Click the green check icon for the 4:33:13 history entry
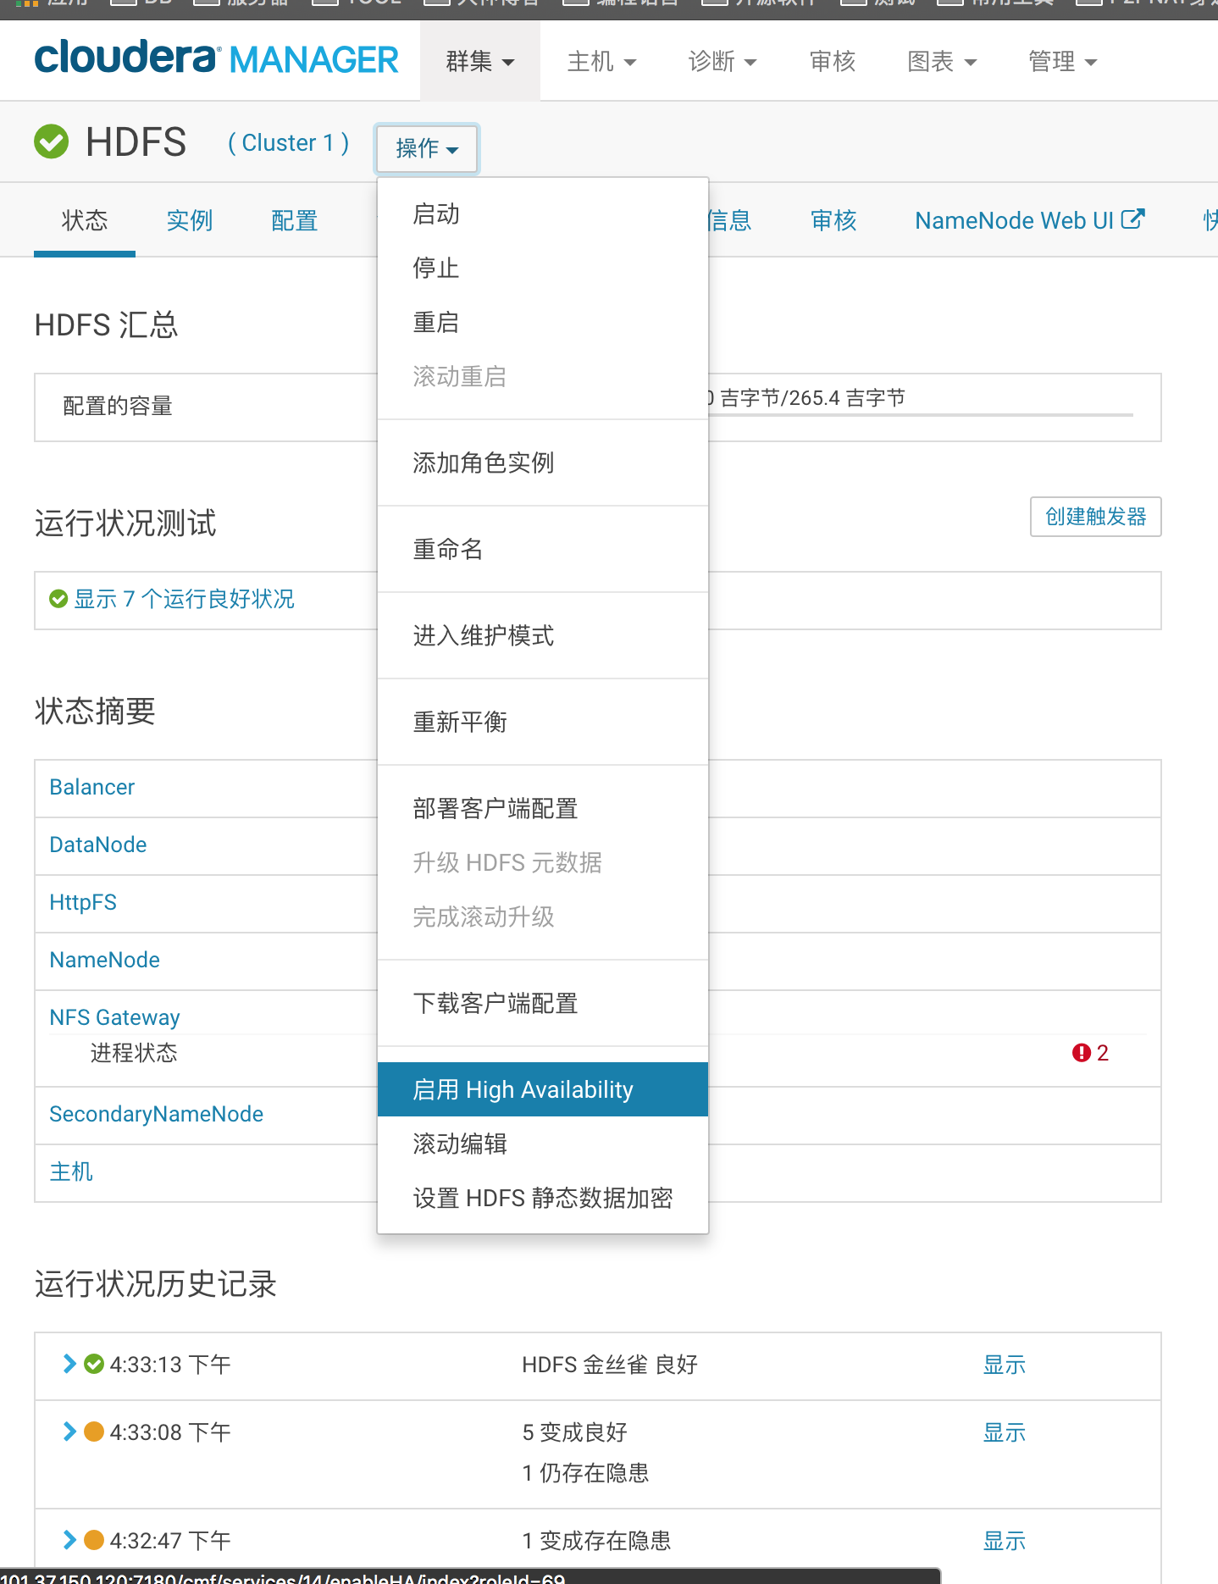 [94, 1364]
